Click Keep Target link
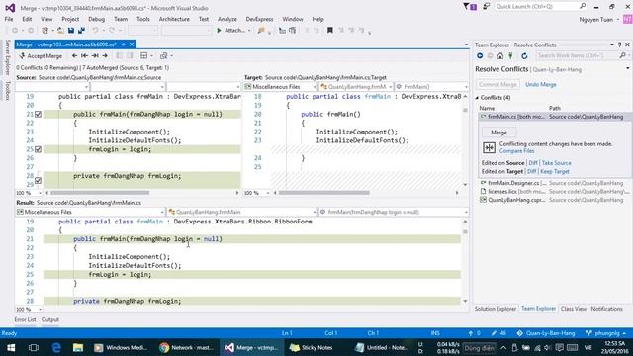 pos(555,171)
